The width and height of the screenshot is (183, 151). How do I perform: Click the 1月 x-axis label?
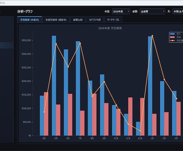152,138
